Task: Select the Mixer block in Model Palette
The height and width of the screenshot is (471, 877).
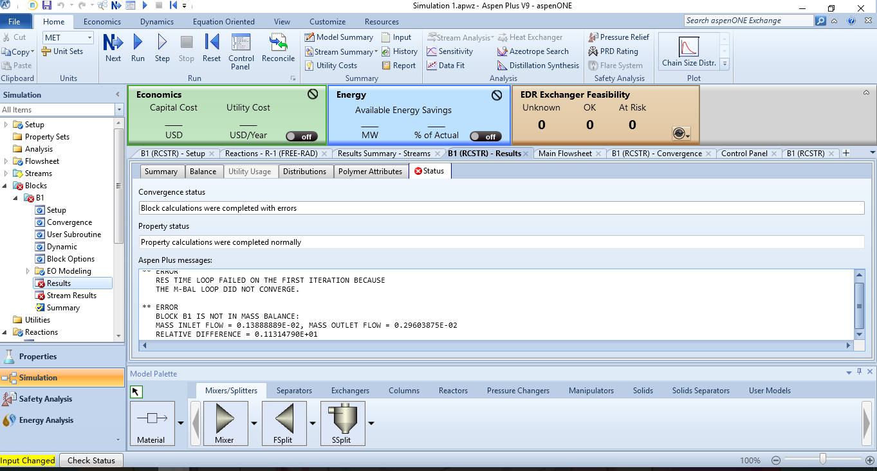Action: tap(225, 422)
